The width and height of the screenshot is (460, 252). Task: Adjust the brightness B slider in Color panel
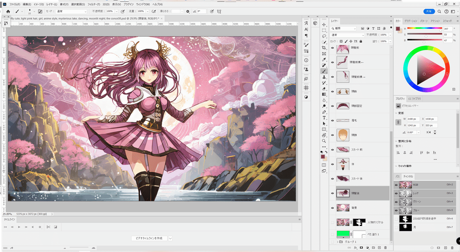pos(424,40)
